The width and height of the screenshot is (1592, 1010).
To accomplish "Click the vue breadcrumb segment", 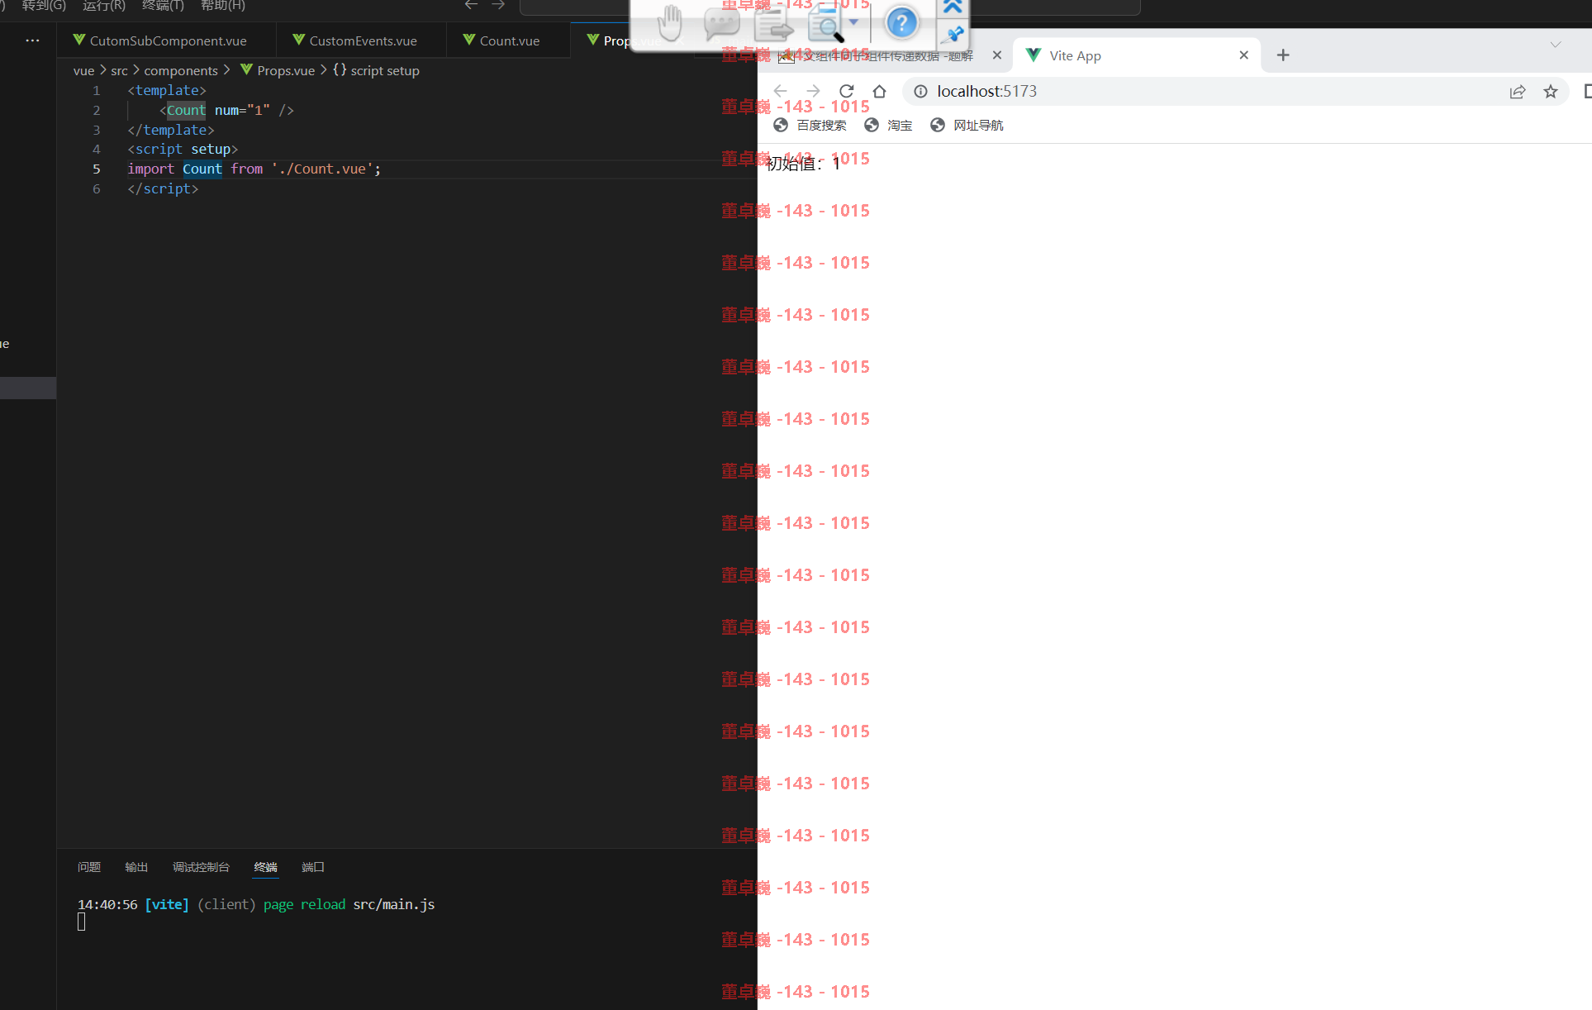I will coord(83,71).
